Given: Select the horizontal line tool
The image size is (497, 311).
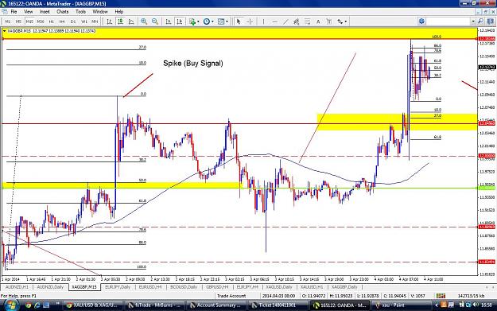Looking at the screenshot, I should coord(274,21).
